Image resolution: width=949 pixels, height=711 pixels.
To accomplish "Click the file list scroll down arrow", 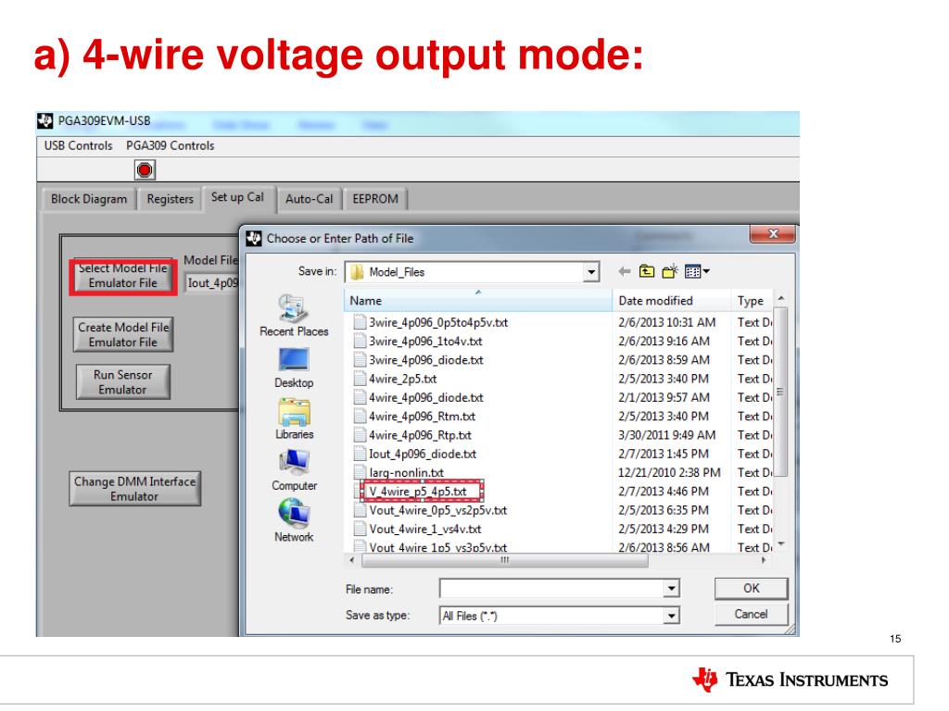I will point(780,544).
